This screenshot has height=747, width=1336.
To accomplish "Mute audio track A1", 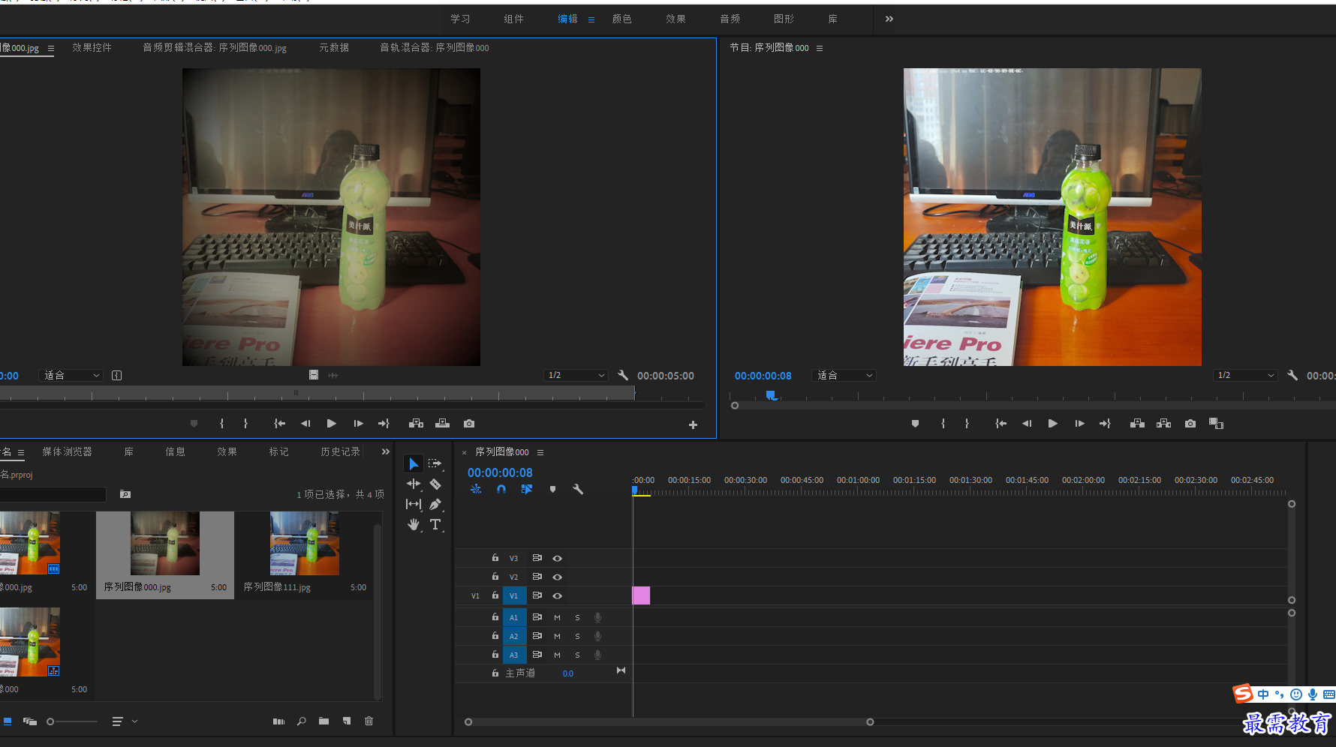I will (557, 617).
